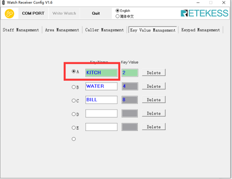Click the yellow chain-link logo icon
The height and width of the screenshot is (179, 232).
(x=10, y=14)
